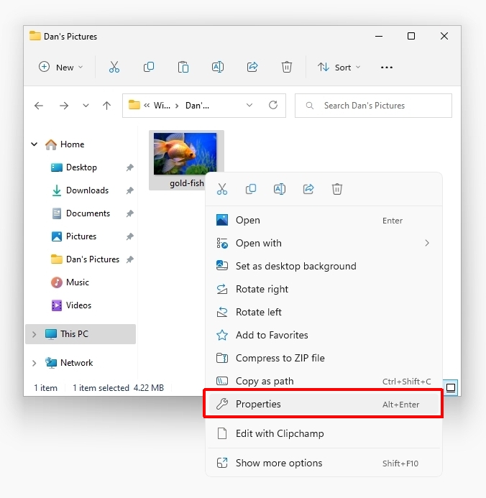Click Show more options

(279, 463)
